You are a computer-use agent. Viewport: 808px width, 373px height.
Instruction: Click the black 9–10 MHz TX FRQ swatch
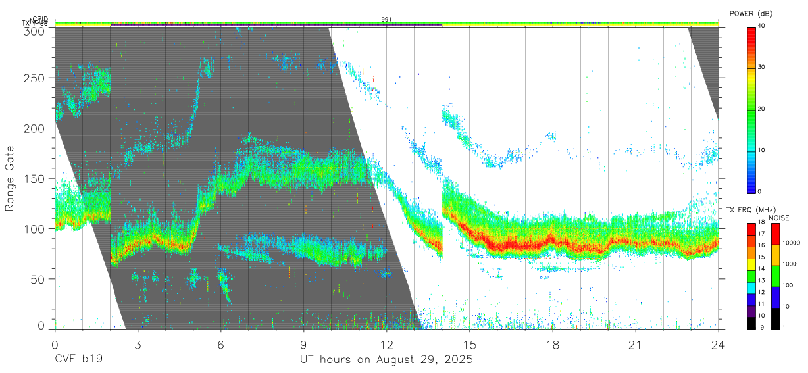751,322
